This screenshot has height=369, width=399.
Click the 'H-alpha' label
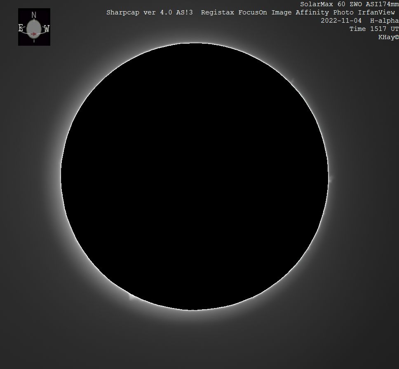pos(384,21)
